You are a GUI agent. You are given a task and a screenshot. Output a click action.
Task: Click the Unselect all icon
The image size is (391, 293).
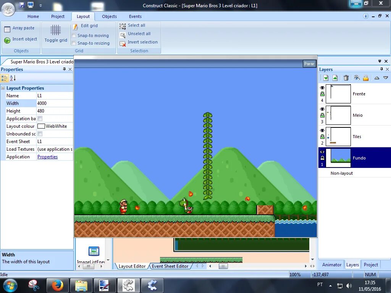tap(123, 35)
